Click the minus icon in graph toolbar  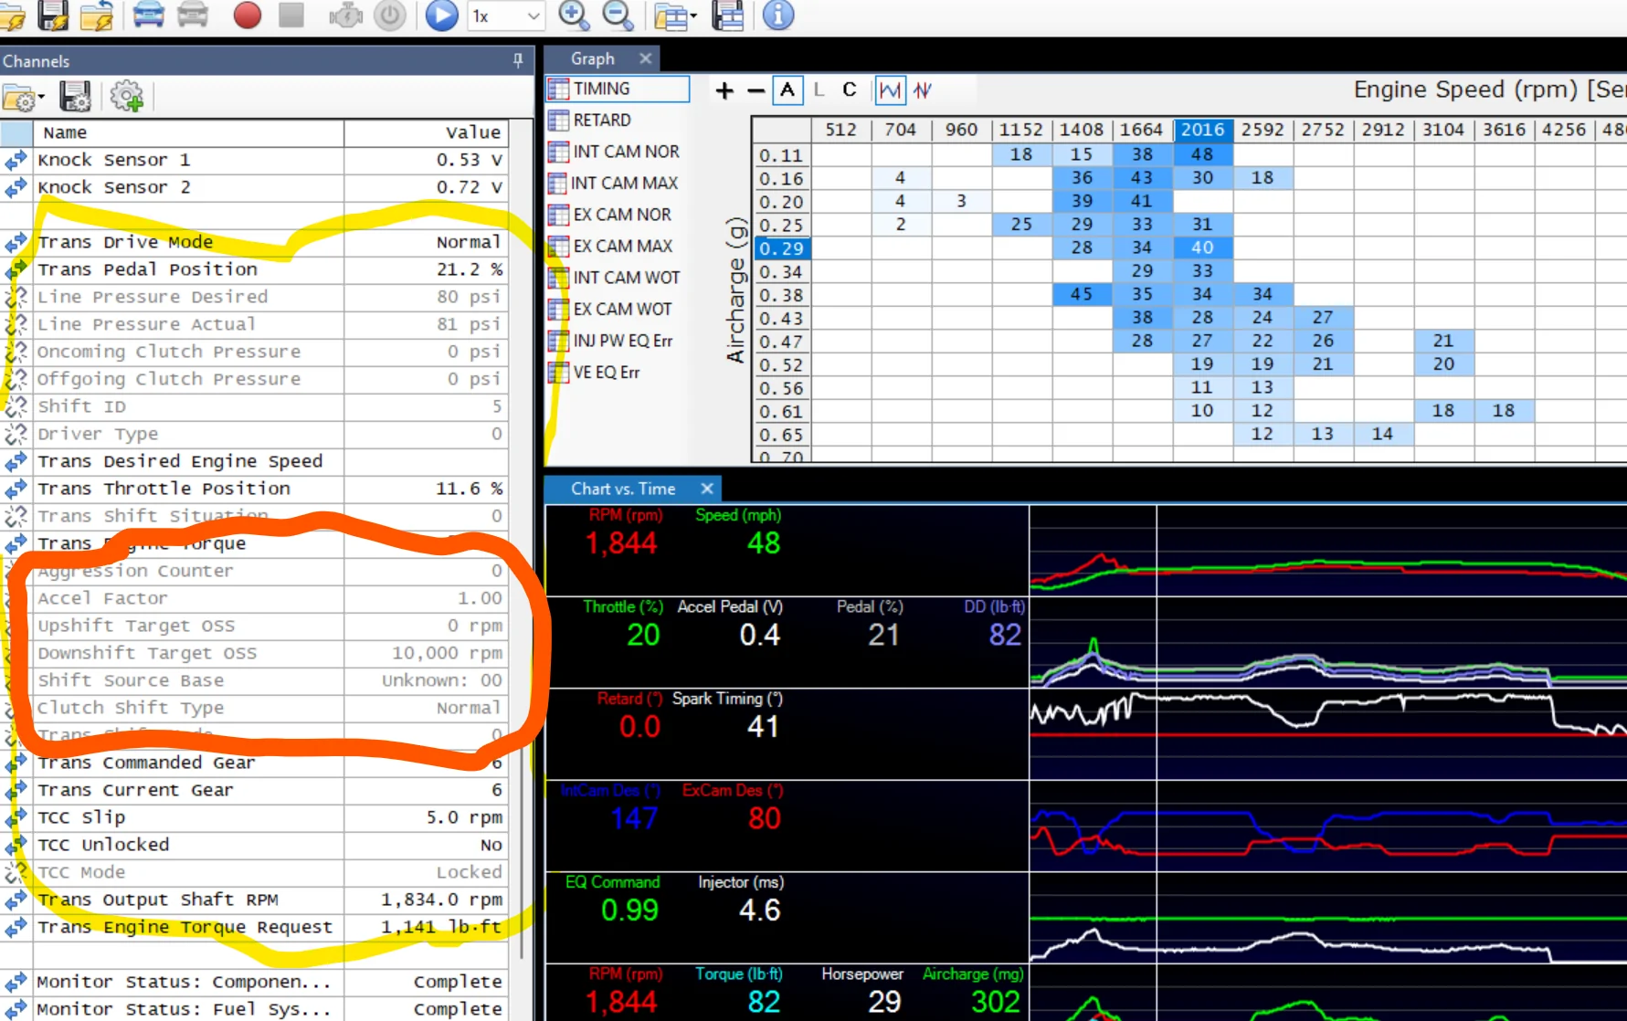755,90
